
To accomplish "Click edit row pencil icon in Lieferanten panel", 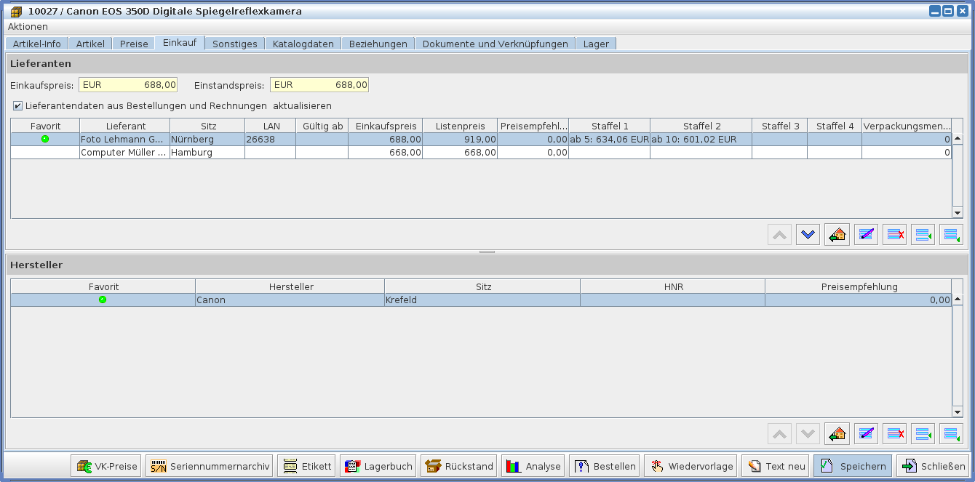I will [866, 235].
